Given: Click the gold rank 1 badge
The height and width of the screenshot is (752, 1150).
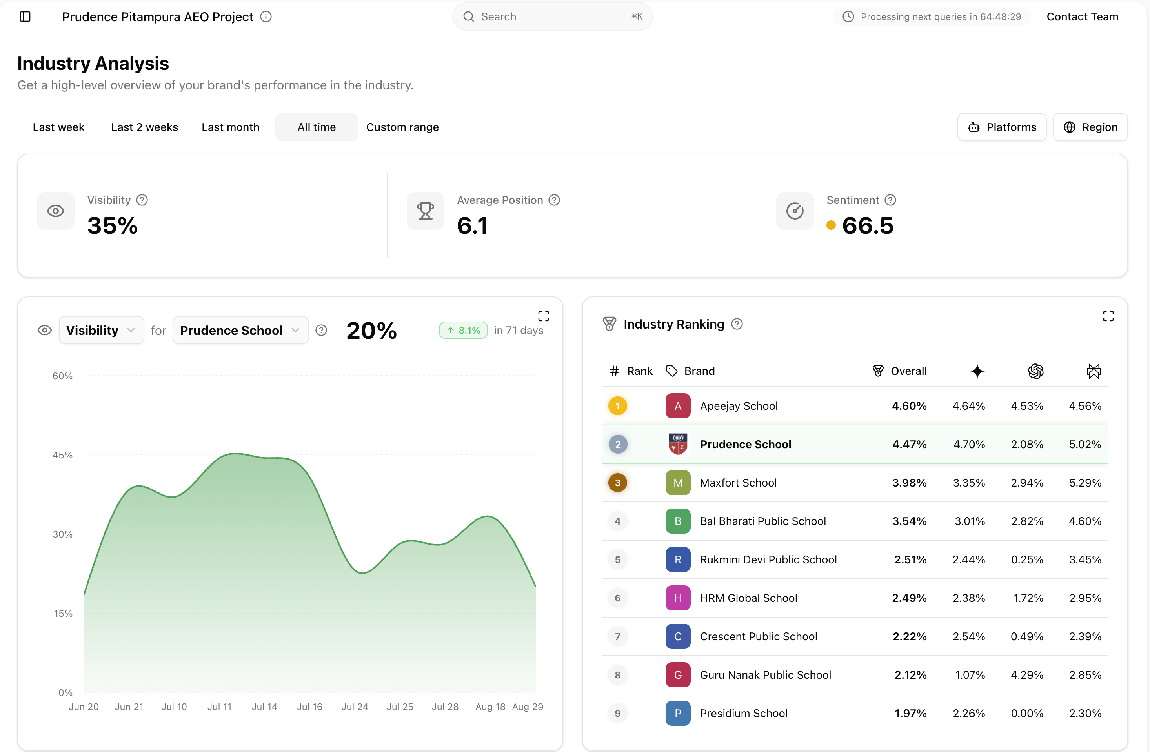Looking at the screenshot, I should click(617, 406).
